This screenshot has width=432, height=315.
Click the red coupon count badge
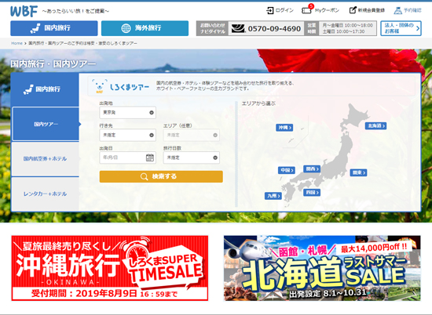click(311, 6)
